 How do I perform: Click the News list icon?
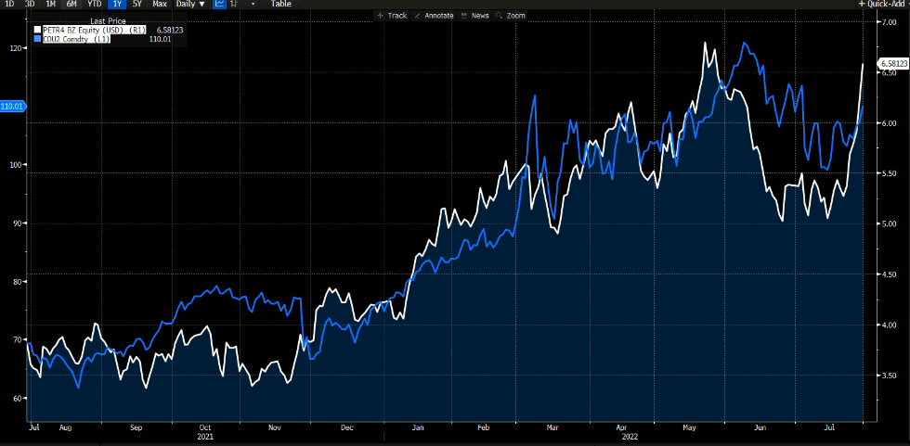463,16
